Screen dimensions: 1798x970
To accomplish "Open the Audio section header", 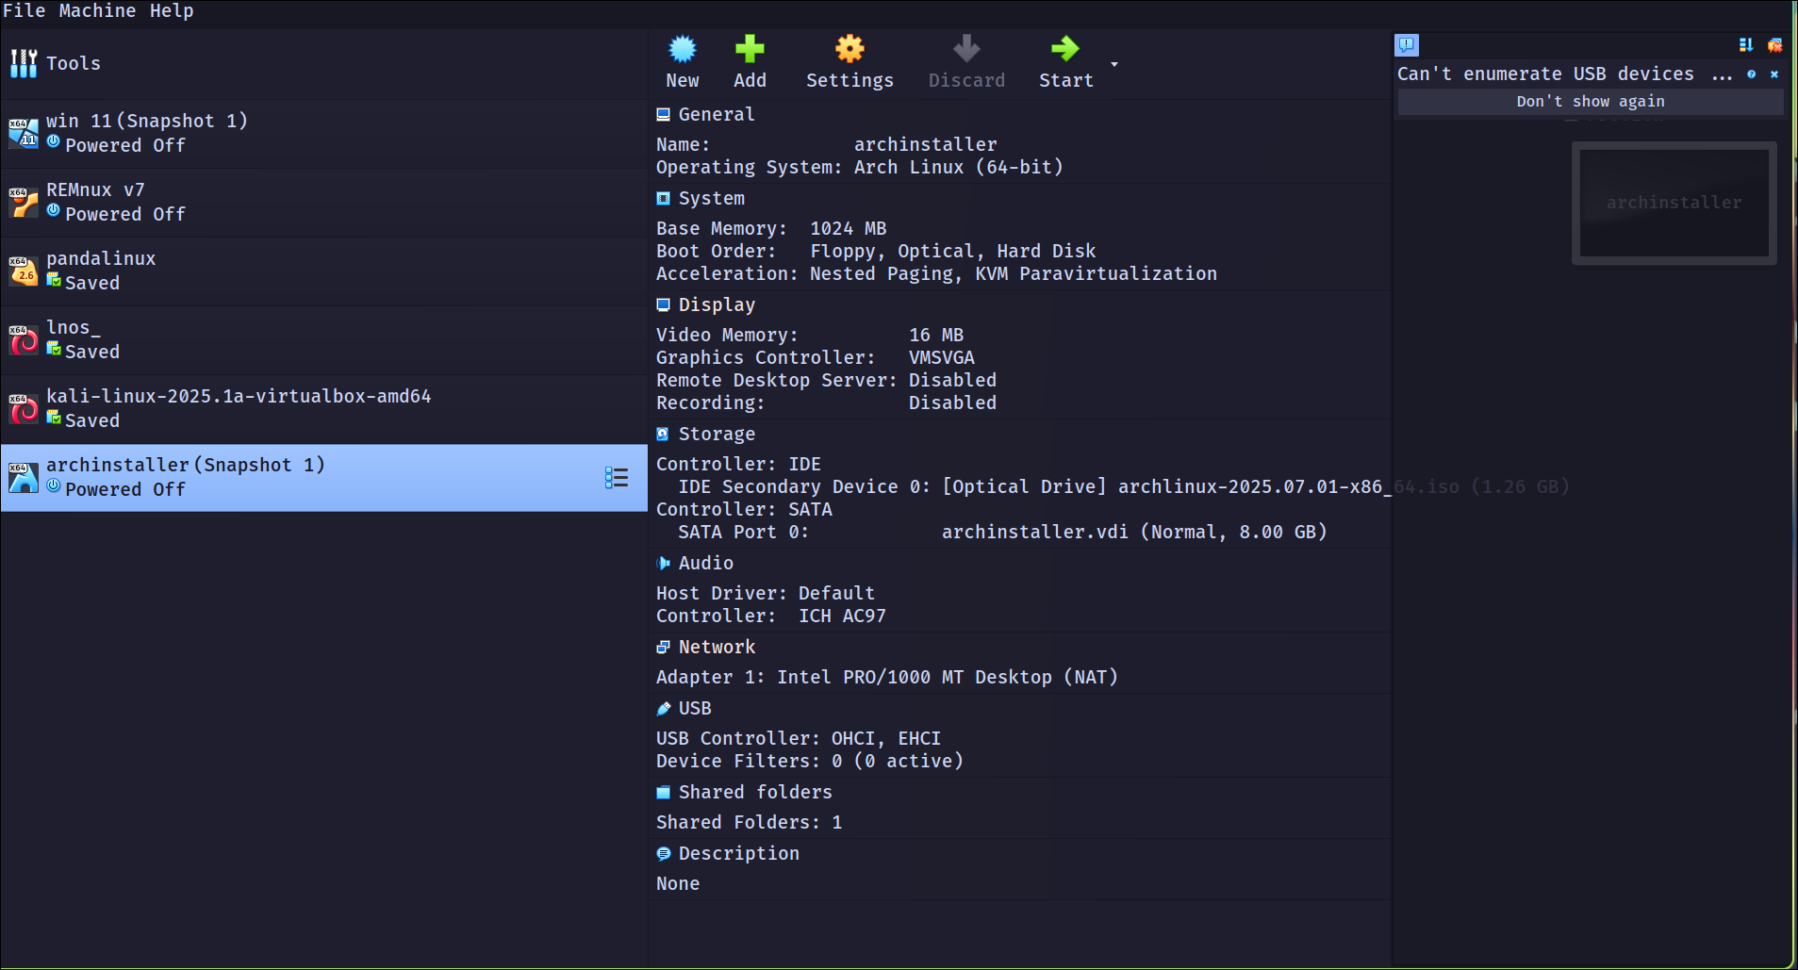I will coord(706,563).
